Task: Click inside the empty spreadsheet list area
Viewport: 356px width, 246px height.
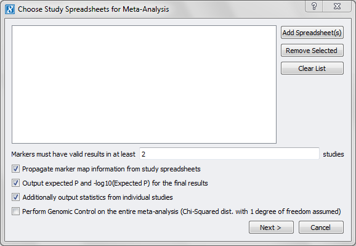Action: (144, 84)
